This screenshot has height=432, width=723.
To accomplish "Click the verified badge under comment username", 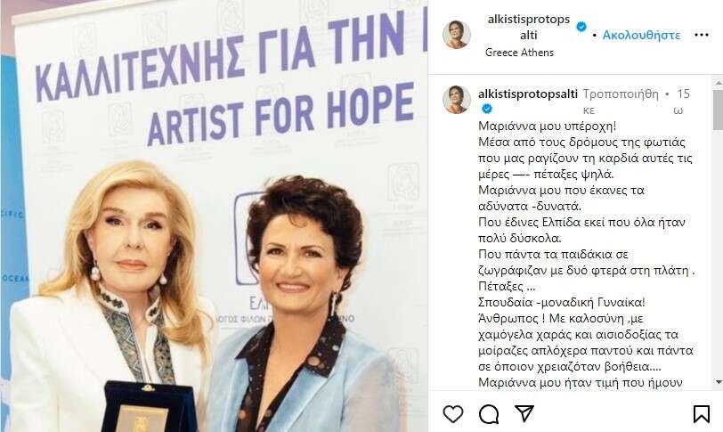I will pos(487,110).
